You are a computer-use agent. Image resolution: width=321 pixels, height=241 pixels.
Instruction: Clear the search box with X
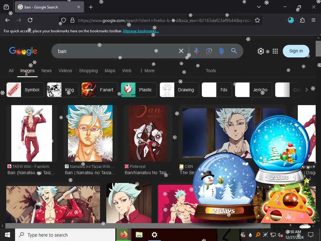181,51
